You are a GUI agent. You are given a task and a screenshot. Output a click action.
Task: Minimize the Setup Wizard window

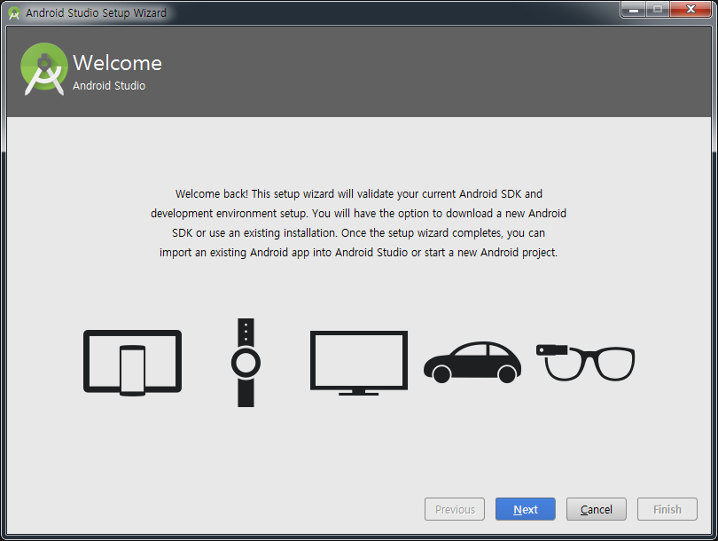point(634,9)
